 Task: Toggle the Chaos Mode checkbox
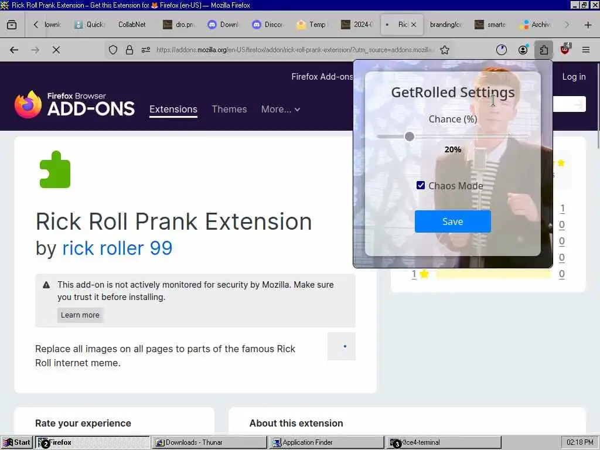point(421,186)
